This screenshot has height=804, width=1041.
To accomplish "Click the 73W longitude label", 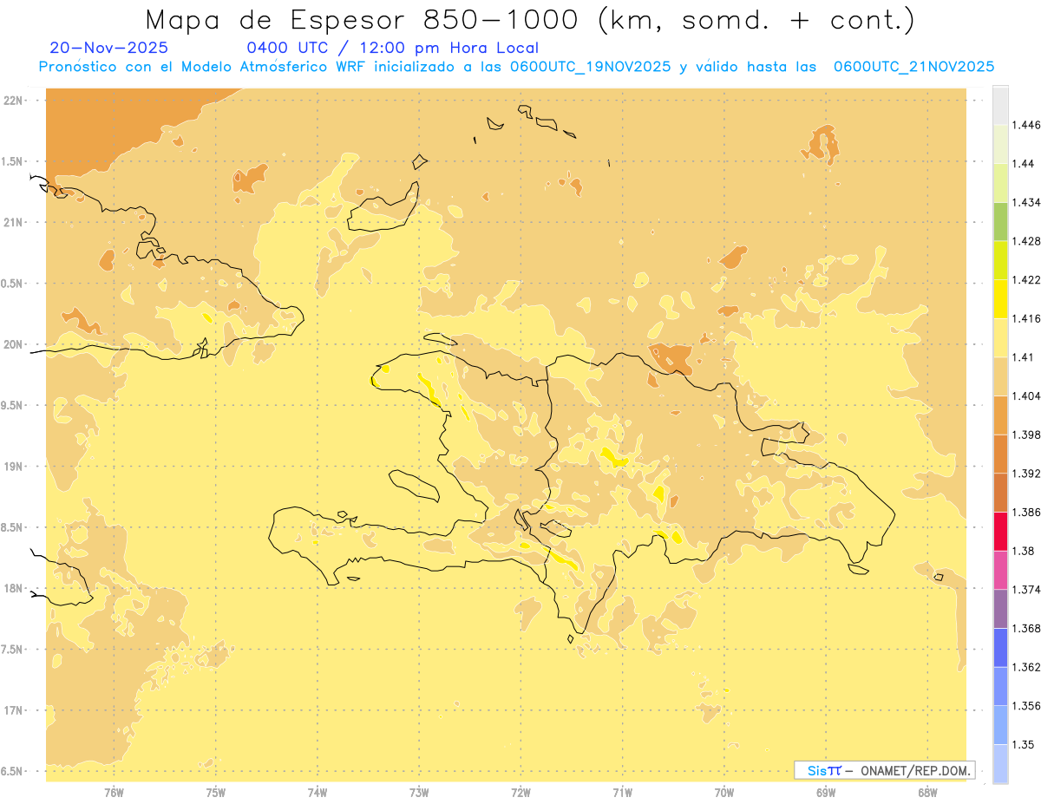I will click(x=419, y=793).
